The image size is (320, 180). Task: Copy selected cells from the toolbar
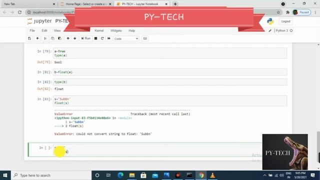52,38
